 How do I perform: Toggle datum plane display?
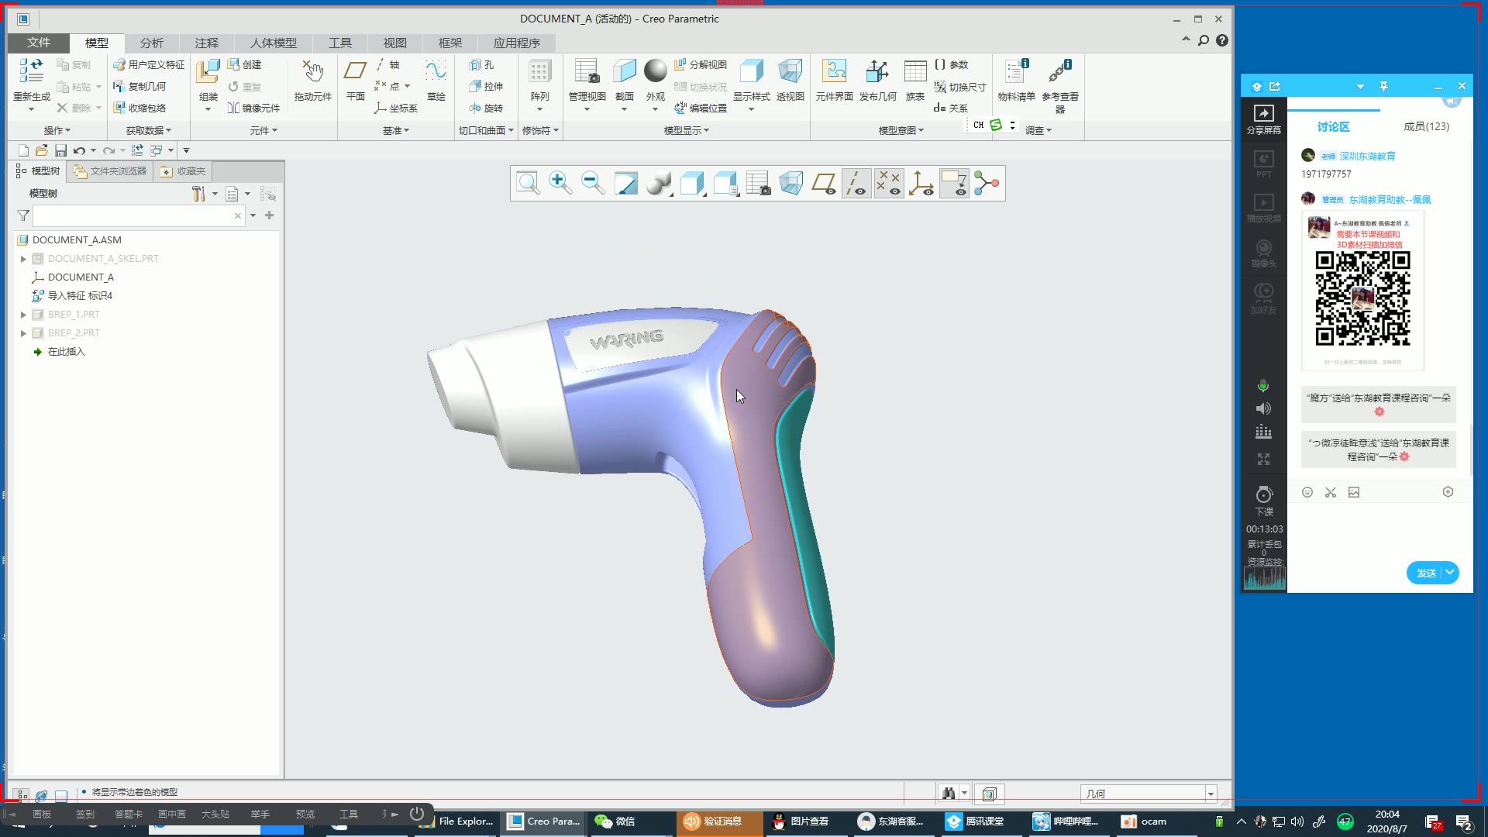pyautogui.click(x=823, y=184)
